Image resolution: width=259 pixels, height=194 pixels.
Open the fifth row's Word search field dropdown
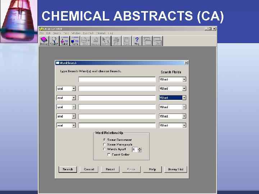click(x=184, y=116)
